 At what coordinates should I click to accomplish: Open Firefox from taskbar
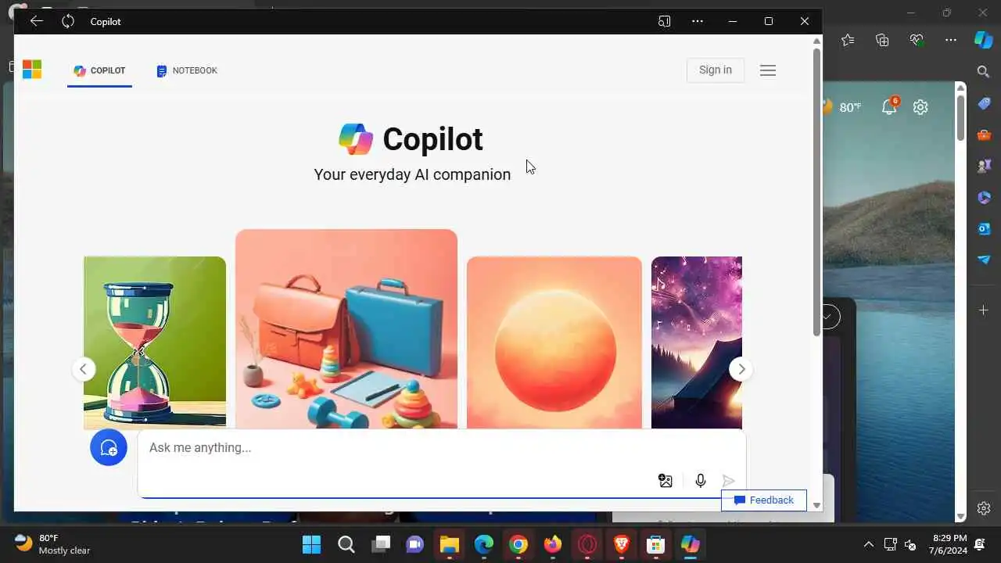point(553,544)
